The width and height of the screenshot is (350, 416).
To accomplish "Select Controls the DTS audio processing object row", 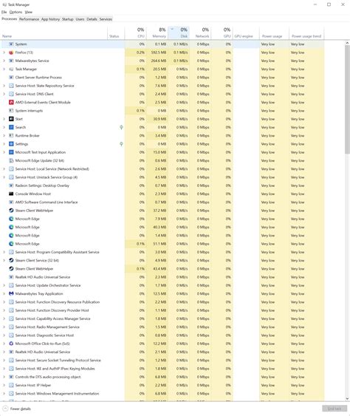I will point(162,377).
